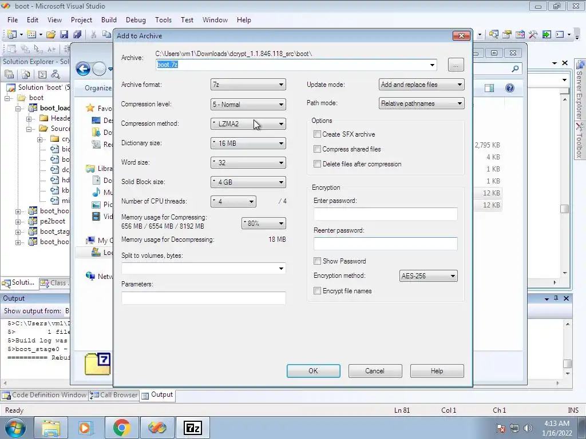Tick Delete files after compression
586x439 pixels.
click(x=317, y=164)
